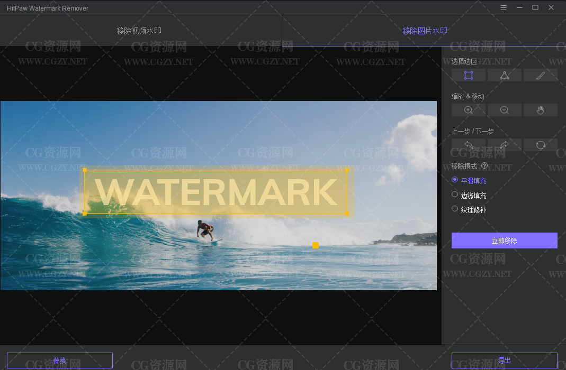Select the rectangle selection tool

(468, 75)
